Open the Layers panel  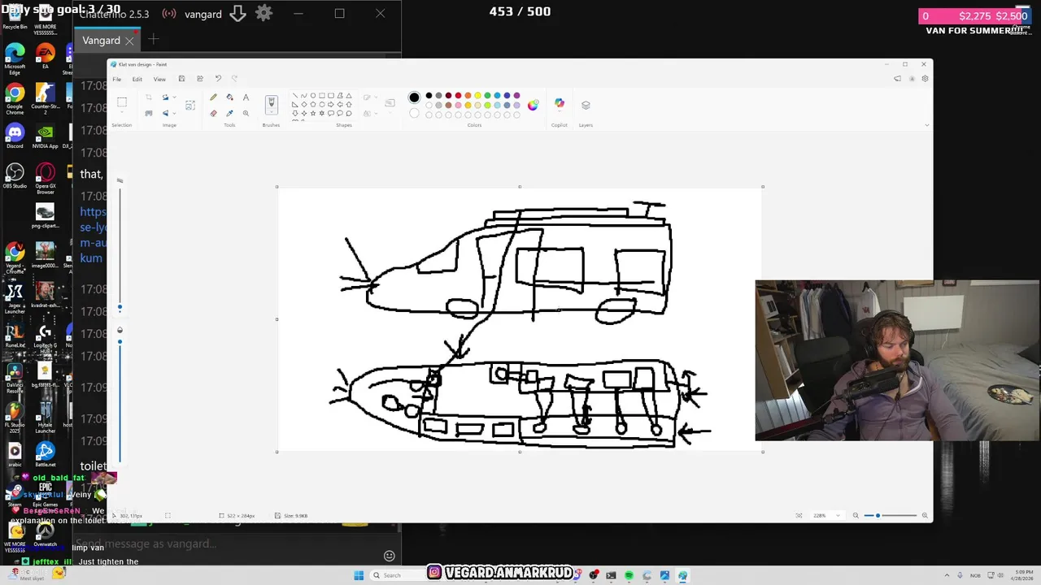[586, 105]
